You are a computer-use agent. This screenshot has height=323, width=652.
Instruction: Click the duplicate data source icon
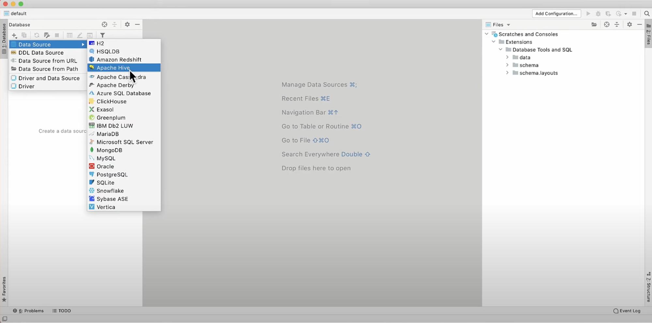click(24, 35)
